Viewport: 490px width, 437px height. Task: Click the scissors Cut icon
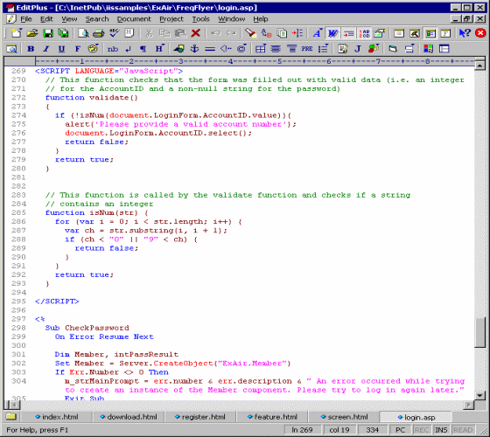pos(150,33)
